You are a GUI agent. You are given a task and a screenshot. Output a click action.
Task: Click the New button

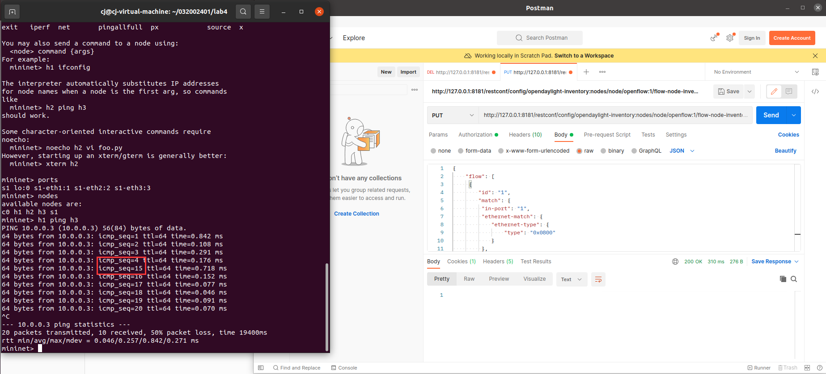(386, 72)
